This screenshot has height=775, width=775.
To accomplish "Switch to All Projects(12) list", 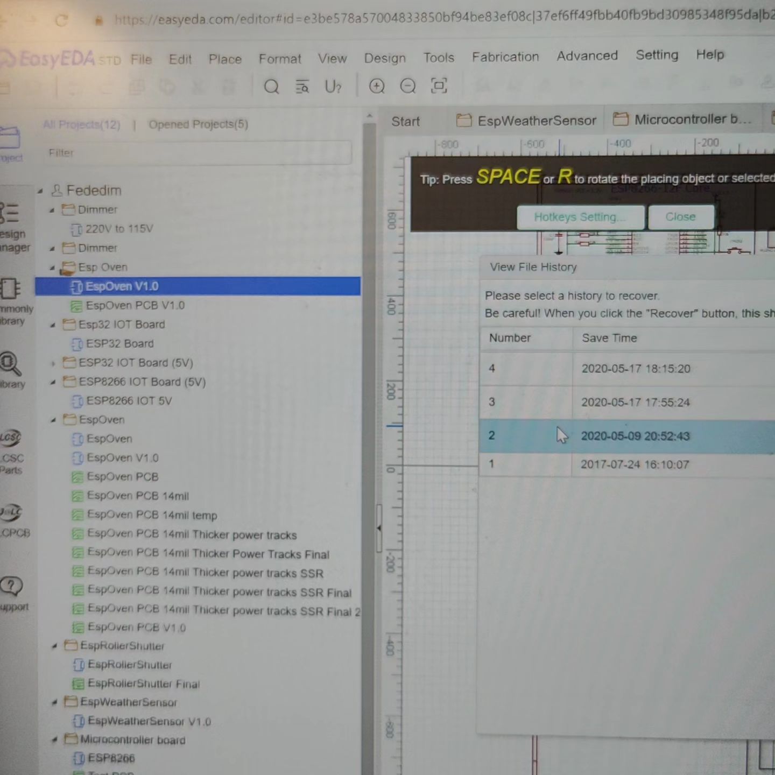I will click(x=82, y=125).
